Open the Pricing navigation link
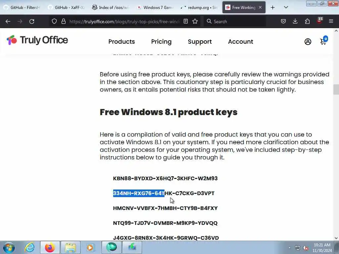339x254 pixels. (161, 41)
